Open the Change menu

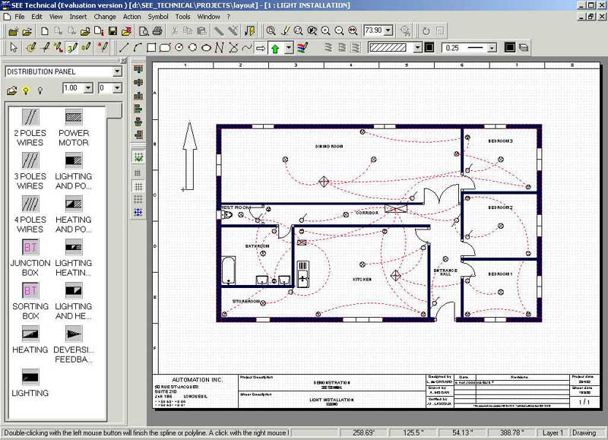point(105,17)
